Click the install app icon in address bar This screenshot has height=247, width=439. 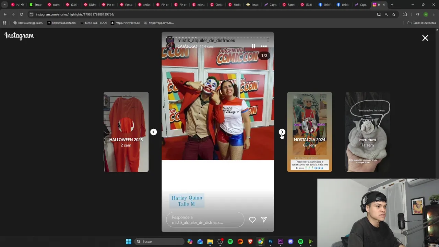click(379, 14)
